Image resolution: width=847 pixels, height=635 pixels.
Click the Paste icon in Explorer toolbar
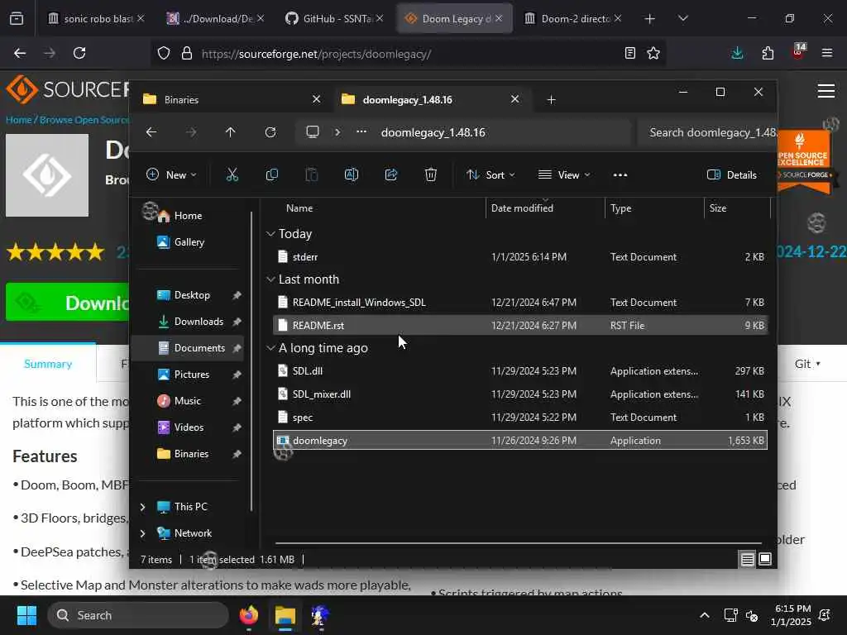tap(312, 174)
